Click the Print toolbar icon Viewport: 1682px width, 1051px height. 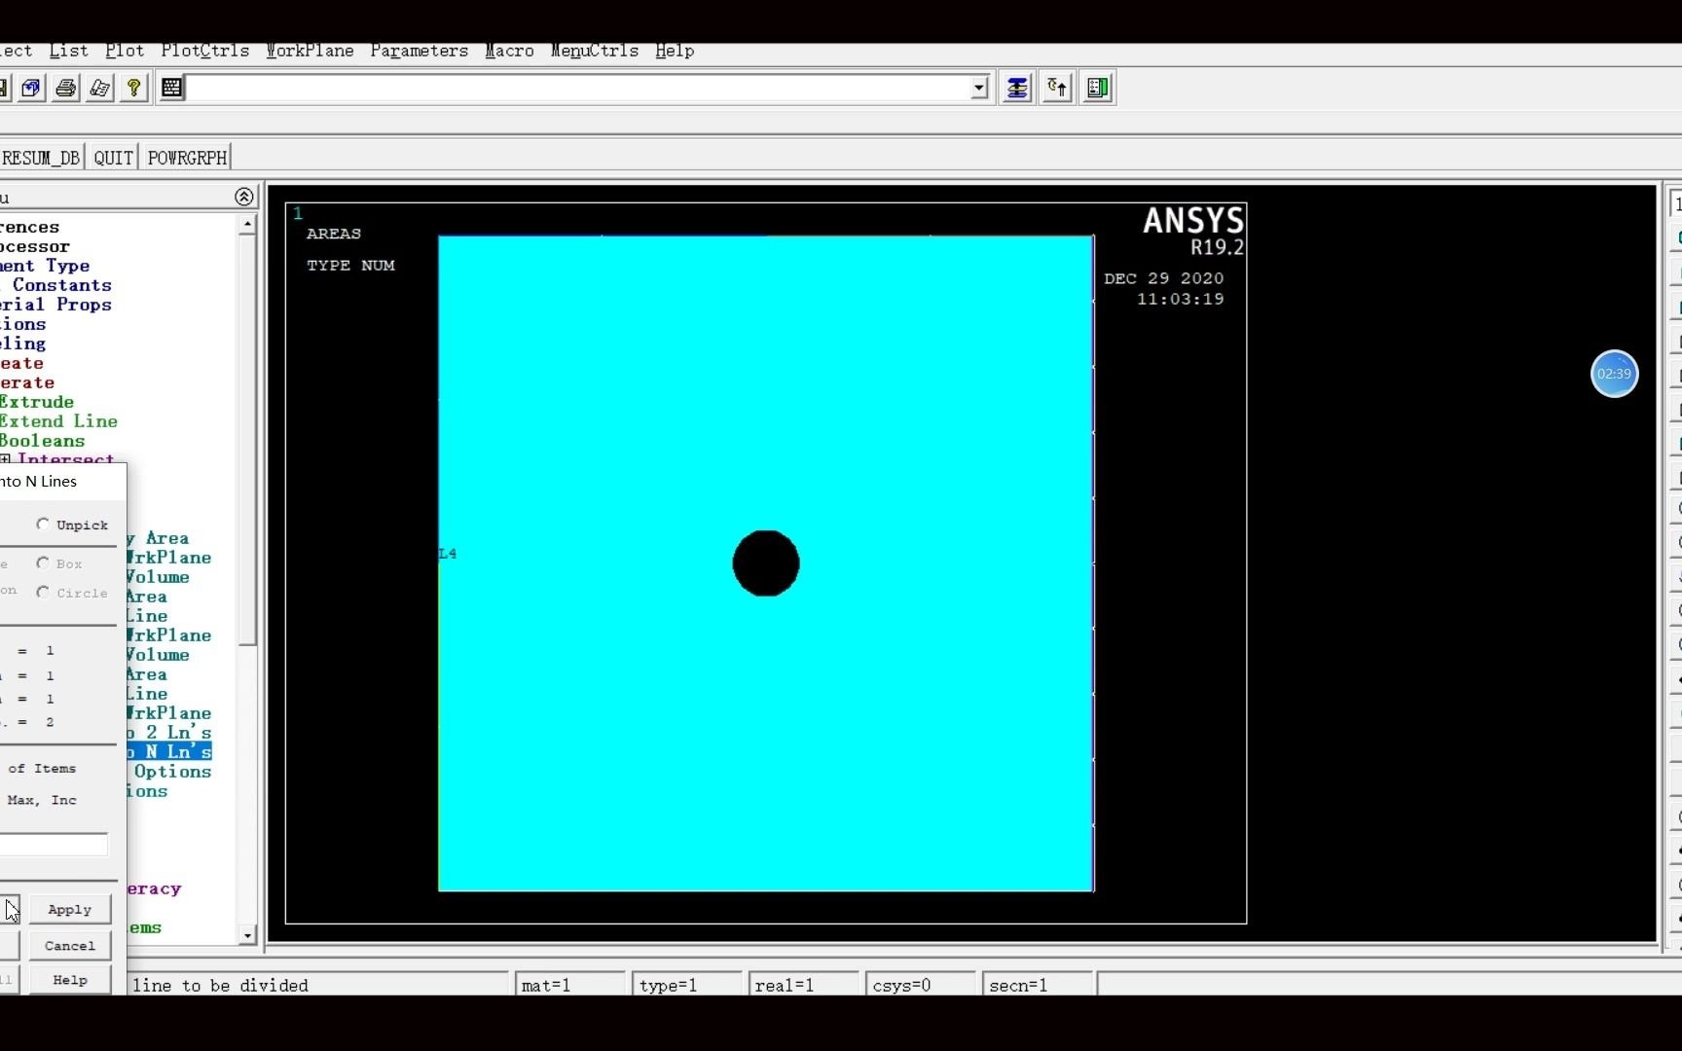pyautogui.click(x=65, y=88)
